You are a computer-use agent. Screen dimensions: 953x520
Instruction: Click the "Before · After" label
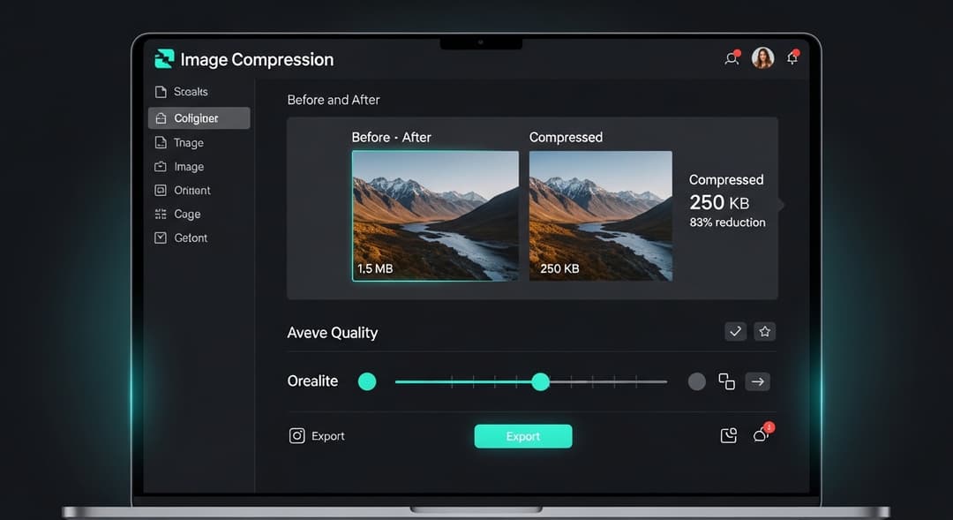pos(392,138)
